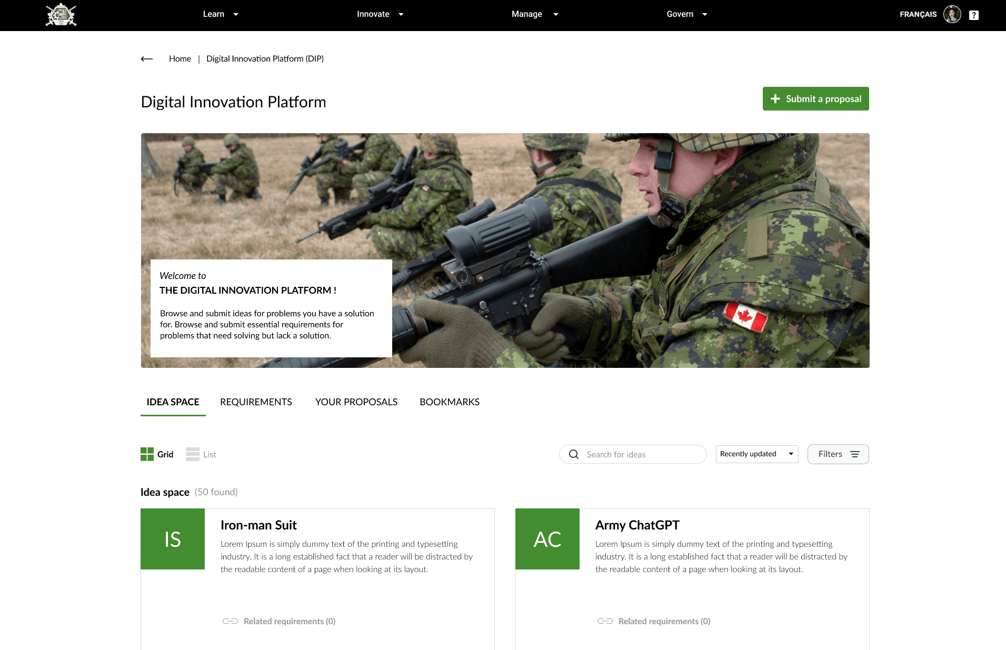This screenshot has width=1006, height=650.
Task: Open the Your Proposals tab
Action: tap(356, 402)
